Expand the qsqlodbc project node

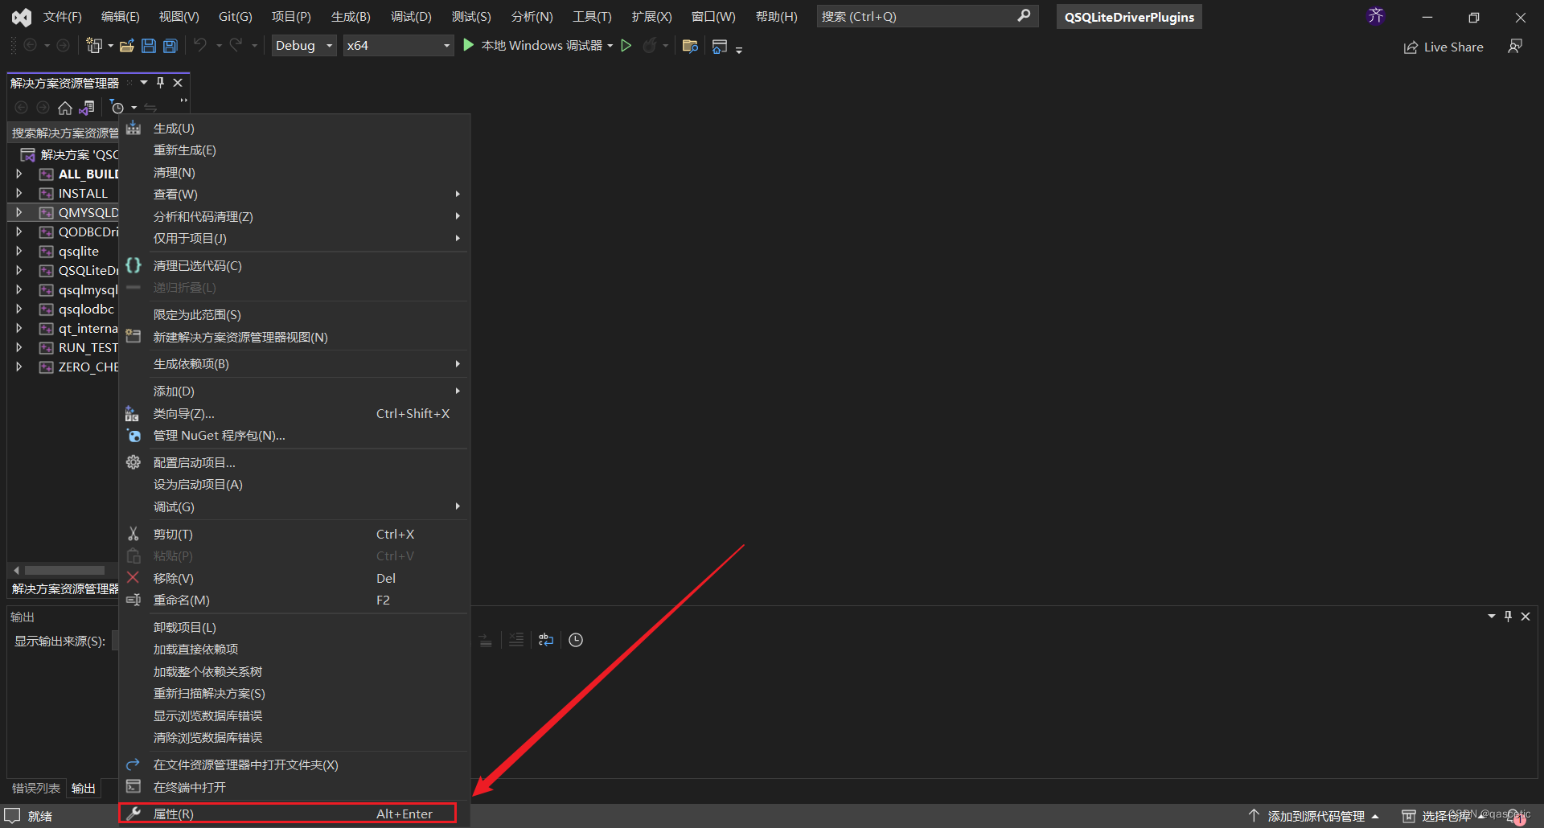click(18, 309)
